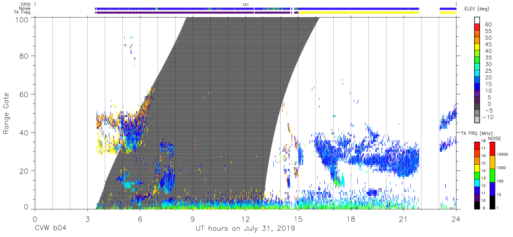Screen dimensions: 513x237
Task: Select the light gray bottom ELEV swatch
Action: point(477,120)
